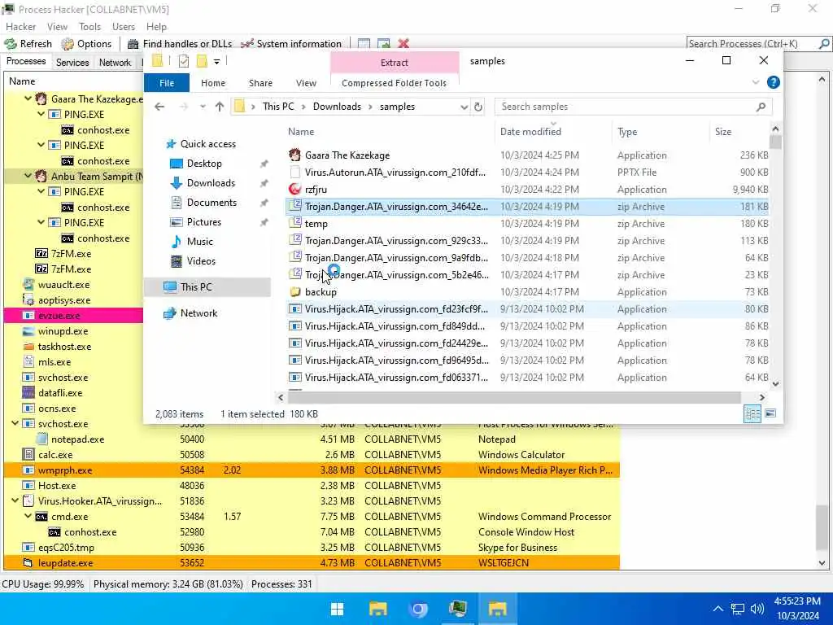The width and height of the screenshot is (833, 625).
Task: Open the Share ribbon tab
Action: pyautogui.click(x=260, y=83)
